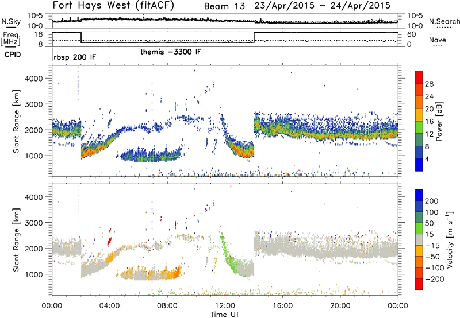
Task: Click the "100" value on Velocity colorbar
Action: (432, 212)
